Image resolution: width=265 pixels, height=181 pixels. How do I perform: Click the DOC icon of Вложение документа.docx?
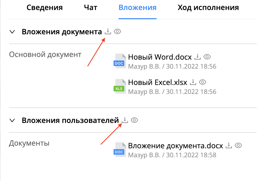click(120, 150)
